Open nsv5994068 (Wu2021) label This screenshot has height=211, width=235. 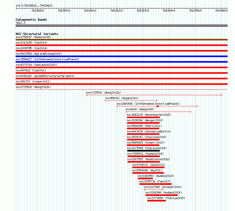pyautogui.click(x=147, y=170)
